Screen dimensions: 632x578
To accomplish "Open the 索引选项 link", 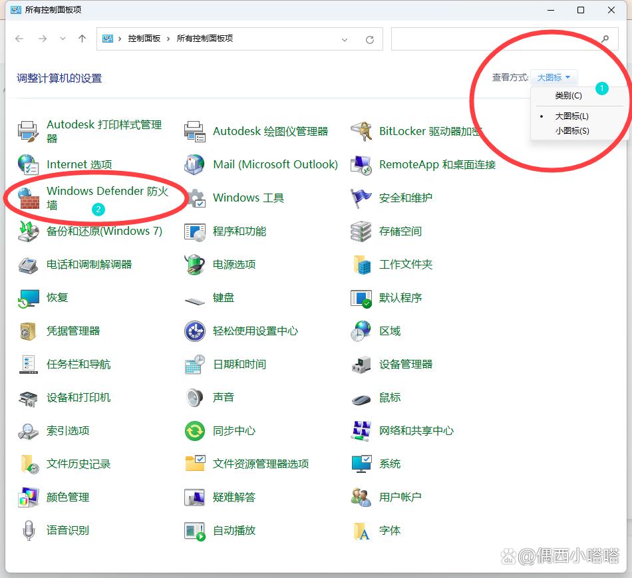I will click(68, 431).
